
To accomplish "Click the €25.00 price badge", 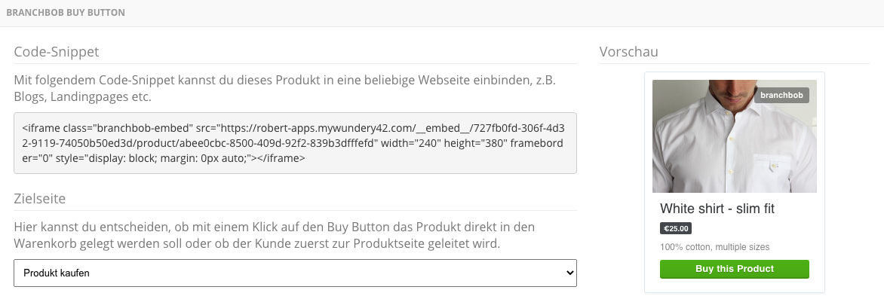I will (675, 228).
